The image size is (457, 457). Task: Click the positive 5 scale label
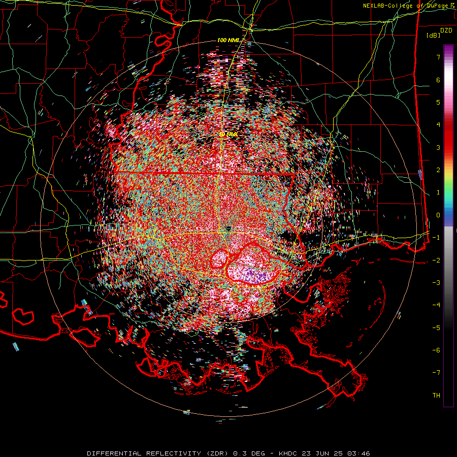[438, 102]
